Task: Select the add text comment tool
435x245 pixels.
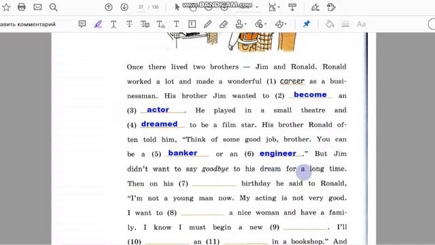Action: click(177, 24)
